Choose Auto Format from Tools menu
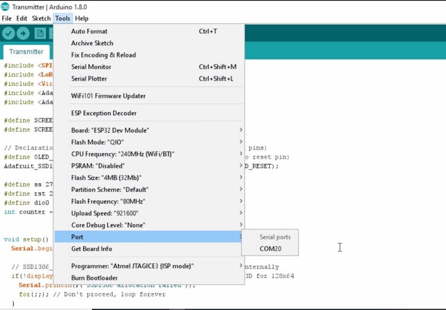The image size is (446, 310). pyautogui.click(x=149, y=31)
